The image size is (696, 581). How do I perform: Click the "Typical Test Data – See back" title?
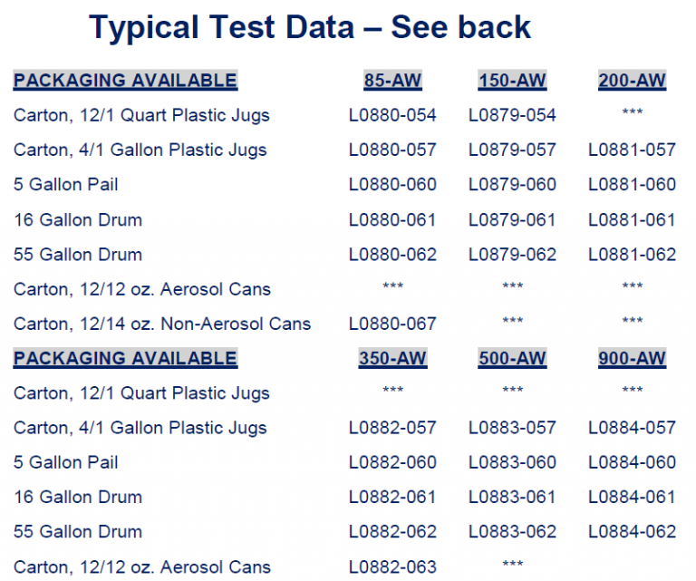coord(310,27)
